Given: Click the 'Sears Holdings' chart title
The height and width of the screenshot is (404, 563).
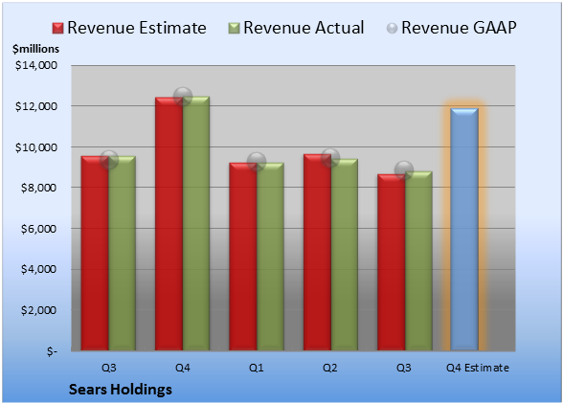Looking at the screenshot, I should 121,390.
